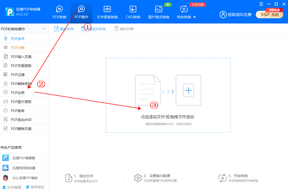Click the 办公资源PPT模板 icon

pyautogui.click(x=6, y=178)
